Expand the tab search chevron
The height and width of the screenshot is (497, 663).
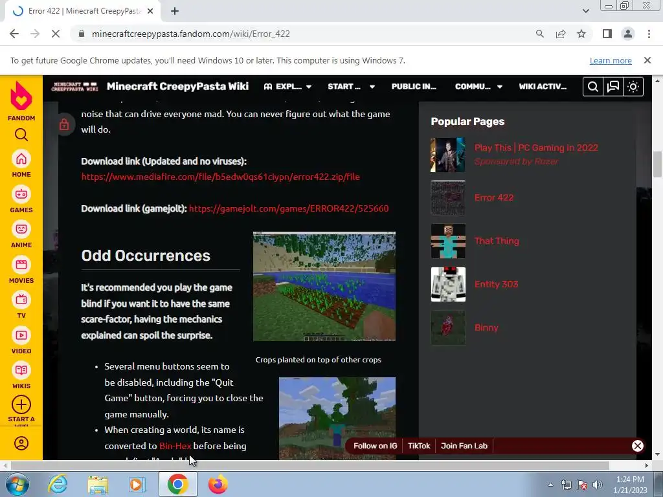point(585,11)
